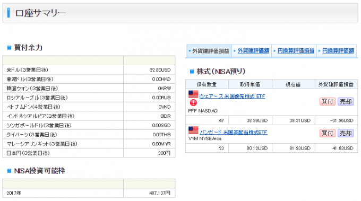
Task: Click the US flag icon beside iシェアーズ ETF
Action: point(193,94)
